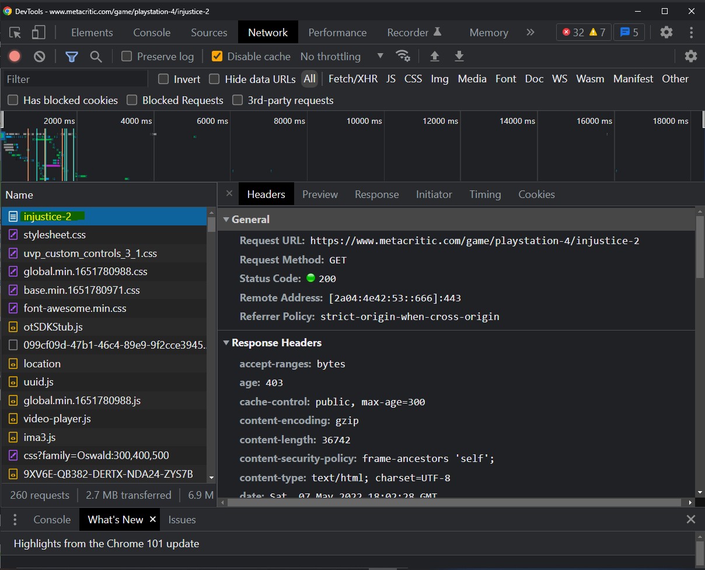This screenshot has width=705, height=570.
Task: Open the Performance panel
Action: (x=337, y=32)
